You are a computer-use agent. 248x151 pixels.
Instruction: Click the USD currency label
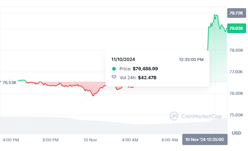point(236,133)
